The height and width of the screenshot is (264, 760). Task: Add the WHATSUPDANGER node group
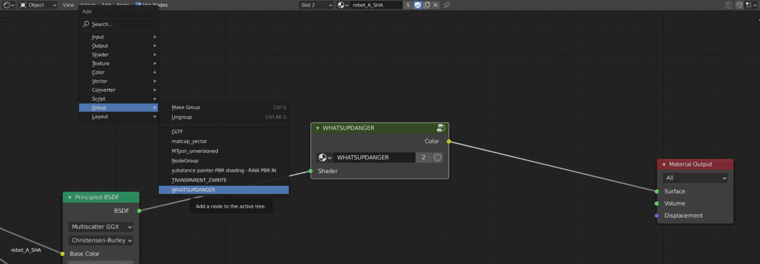pos(224,190)
